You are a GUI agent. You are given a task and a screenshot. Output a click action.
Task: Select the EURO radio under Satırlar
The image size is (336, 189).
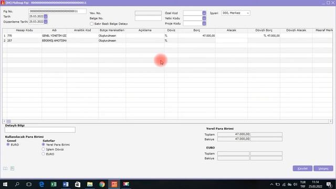[x=43, y=154]
